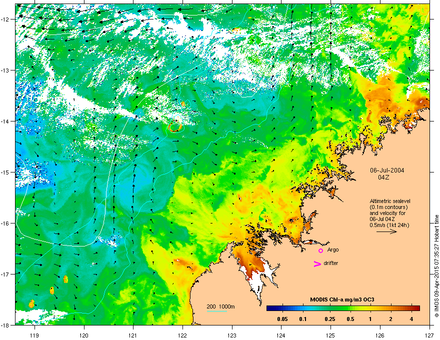Click the cyan 200 1000m depth line sample
This screenshot has width=440, height=340.
pyautogui.click(x=217, y=311)
